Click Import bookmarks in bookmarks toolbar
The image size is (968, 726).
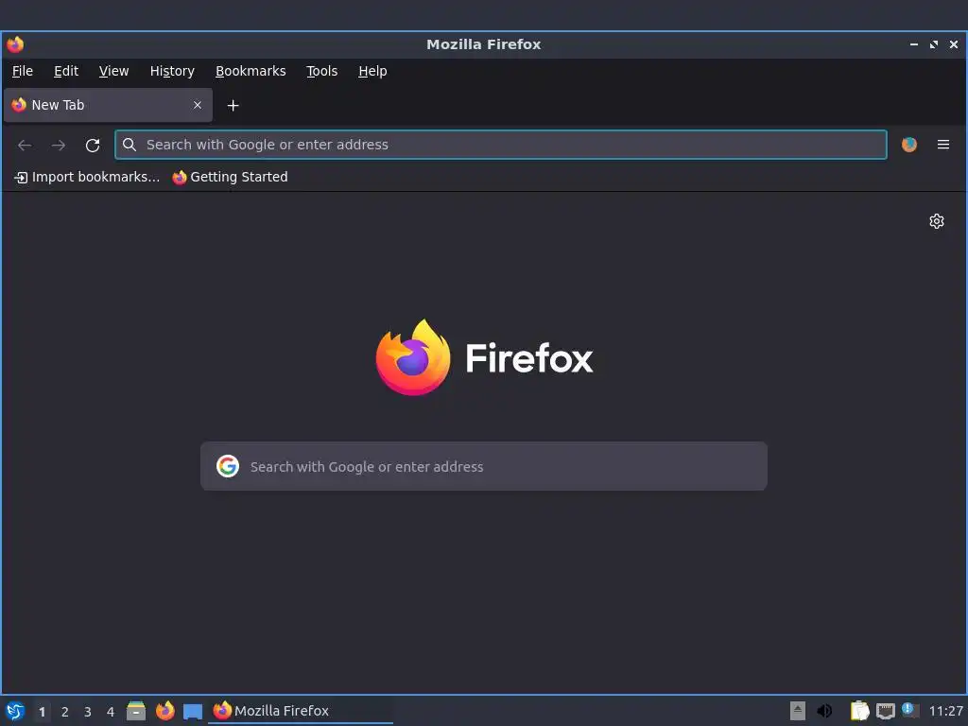point(87,177)
